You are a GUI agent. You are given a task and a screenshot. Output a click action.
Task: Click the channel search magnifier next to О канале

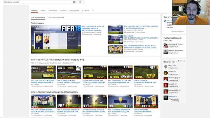point(93,10)
